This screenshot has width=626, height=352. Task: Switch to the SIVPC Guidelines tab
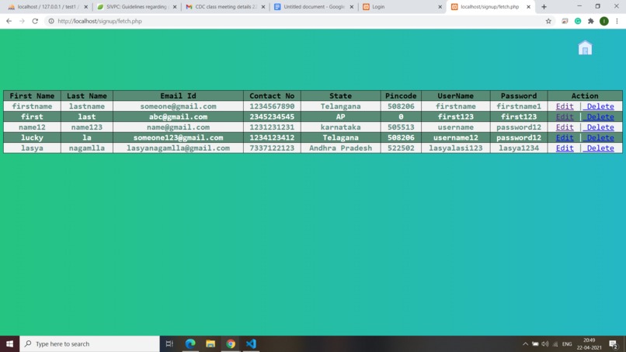tap(137, 7)
